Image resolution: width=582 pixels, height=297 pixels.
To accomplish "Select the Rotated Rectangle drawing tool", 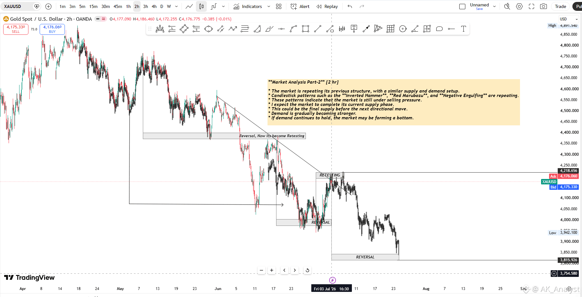I will [x=184, y=29].
